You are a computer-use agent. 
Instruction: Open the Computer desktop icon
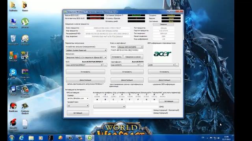[x=13, y=23]
